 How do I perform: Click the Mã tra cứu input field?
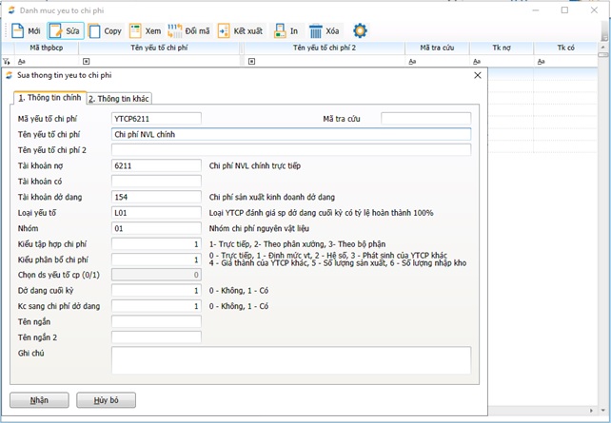[425, 119]
